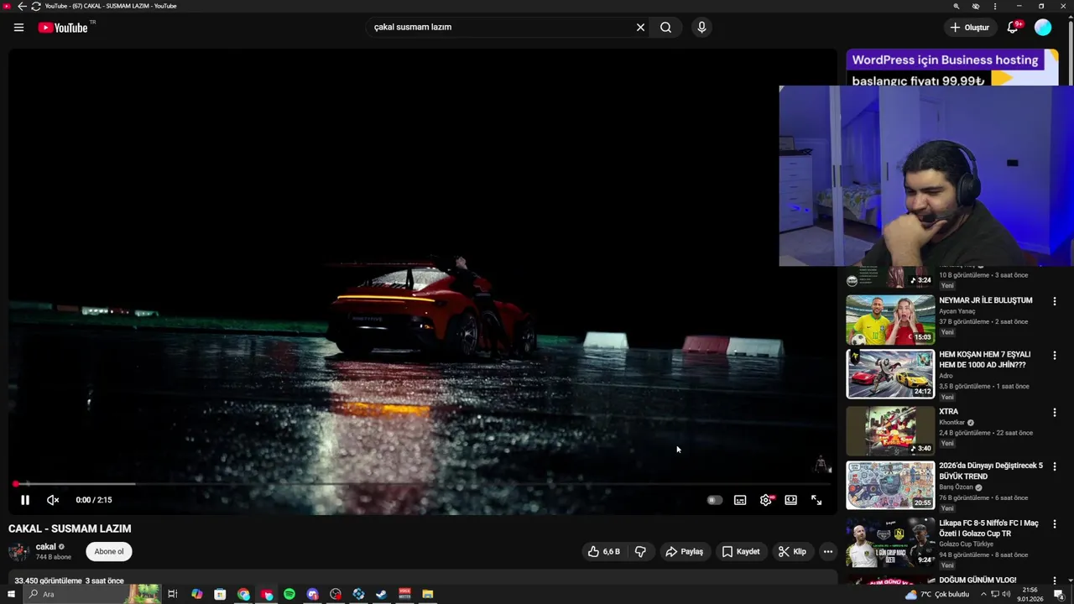Open Spotify from taskbar

point(289,594)
